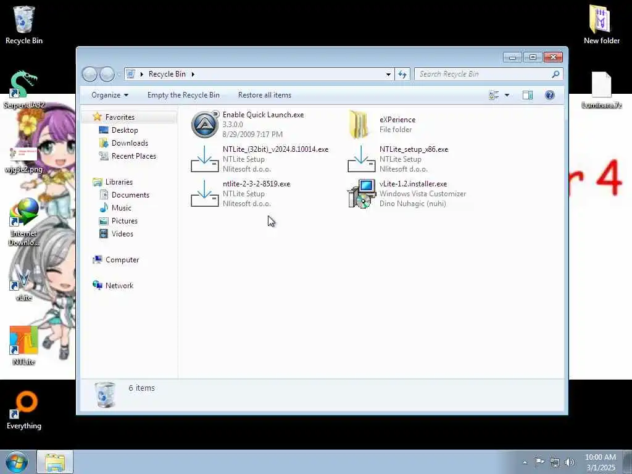This screenshot has width=632, height=474.
Task: Click file name text 'Enable Quick Launch.exe'
Action: click(x=263, y=115)
